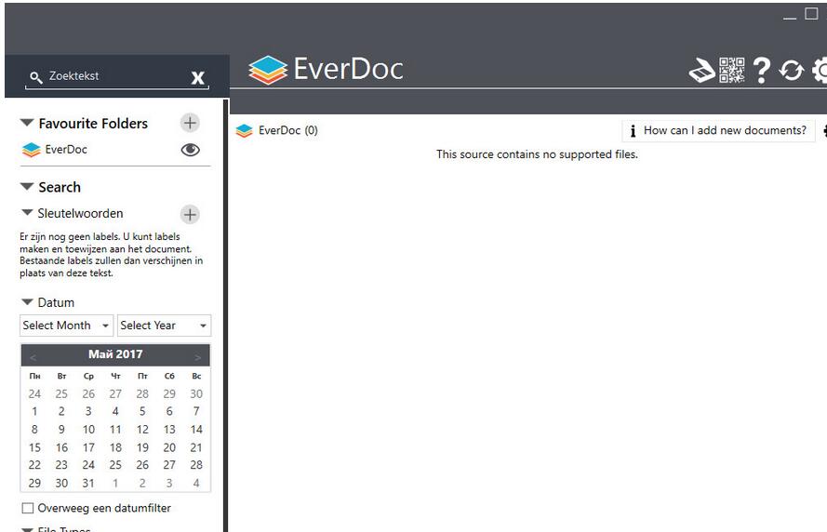Viewport: 827px width, 532px height.
Task: Select May 15 in calendar
Action: click(34, 447)
